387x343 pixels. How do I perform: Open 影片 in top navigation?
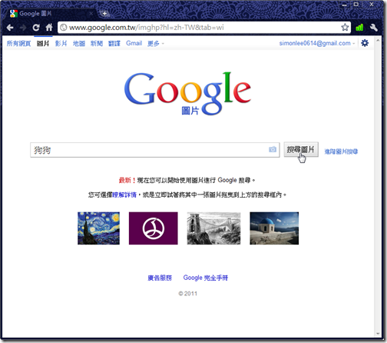coord(61,44)
